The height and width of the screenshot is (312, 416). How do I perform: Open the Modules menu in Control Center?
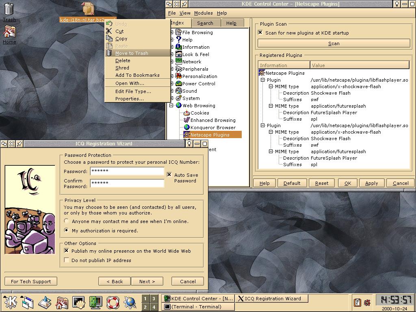(x=203, y=13)
